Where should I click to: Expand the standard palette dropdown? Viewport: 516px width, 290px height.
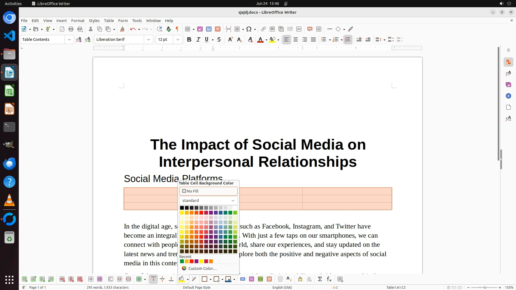click(208, 201)
